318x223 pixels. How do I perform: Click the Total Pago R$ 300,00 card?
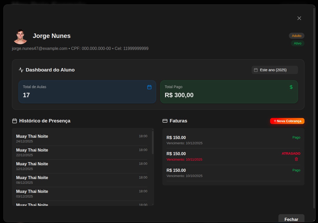point(229,92)
